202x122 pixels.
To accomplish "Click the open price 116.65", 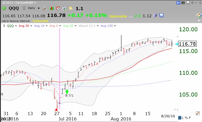I will point(9,16).
